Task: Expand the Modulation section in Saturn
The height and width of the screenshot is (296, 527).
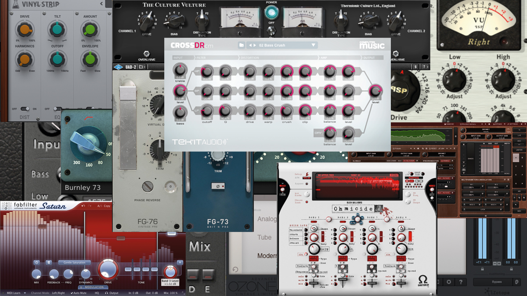Action: tap(94, 288)
